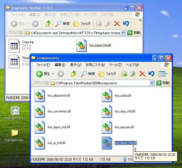Click Back arrow in ttaplugin-foobar window
182x168 pixels.
tap(14, 24)
